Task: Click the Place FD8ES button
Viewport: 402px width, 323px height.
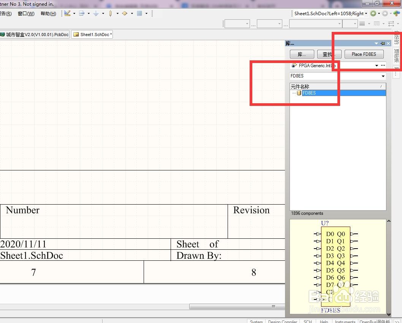Action: click(x=364, y=54)
